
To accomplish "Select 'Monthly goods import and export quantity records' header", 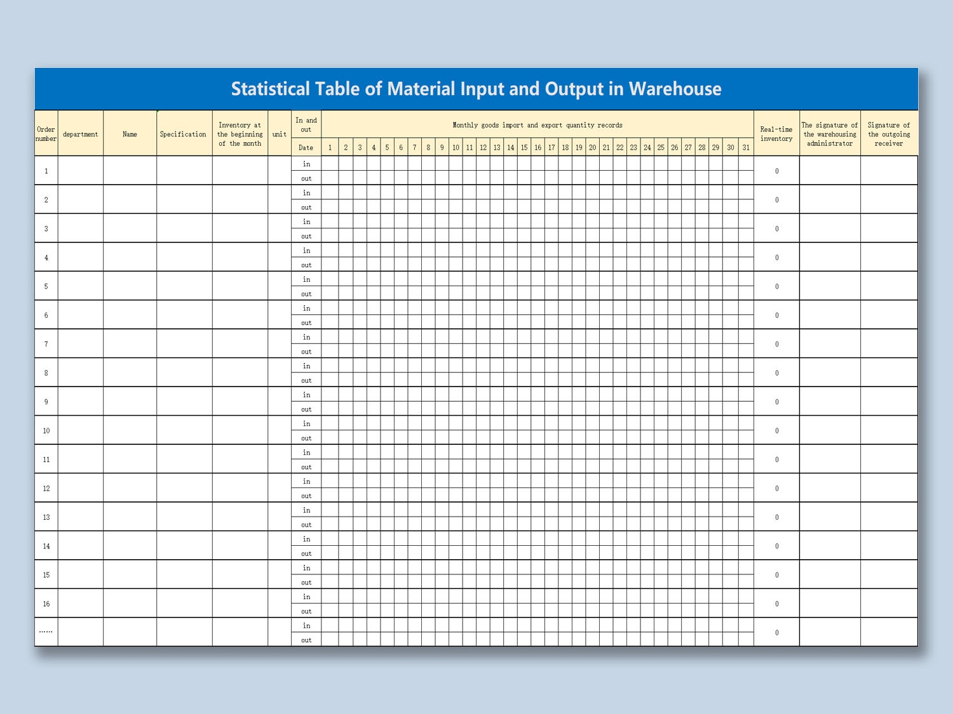I will coord(537,125).
